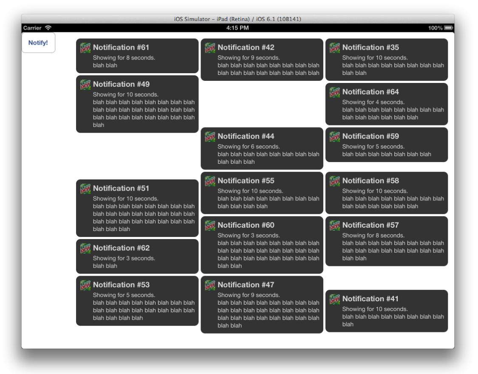The width and height of the screenshot is (478, 374).
Task: Click 'Showing for 4 seconds.' in Notification #64
Action: [373, 102]
